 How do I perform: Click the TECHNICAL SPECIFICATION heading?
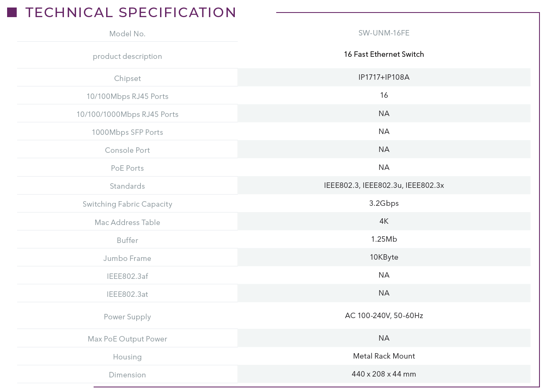(x=131, y=13)
